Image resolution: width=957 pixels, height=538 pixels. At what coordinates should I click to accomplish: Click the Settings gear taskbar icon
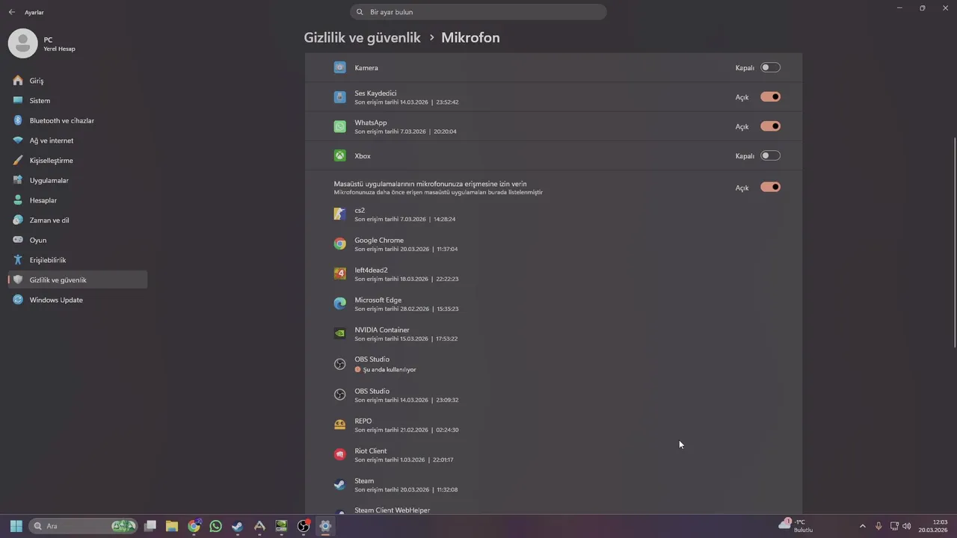coord(325,526)
